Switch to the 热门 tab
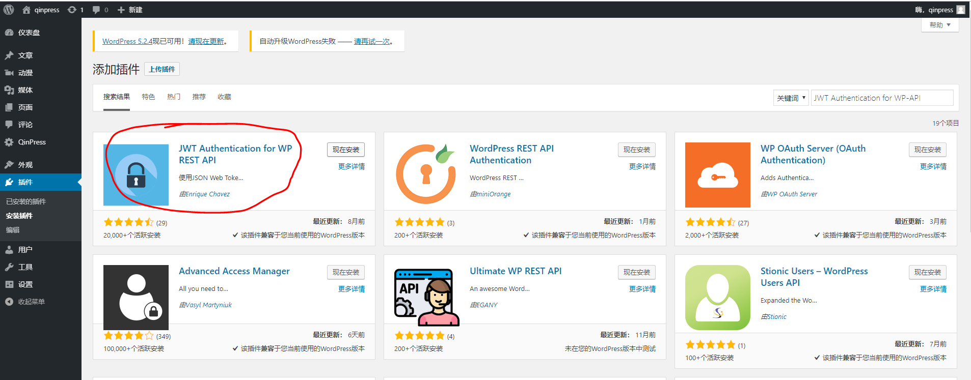971x380 pixels. click(x=174, y=97)
